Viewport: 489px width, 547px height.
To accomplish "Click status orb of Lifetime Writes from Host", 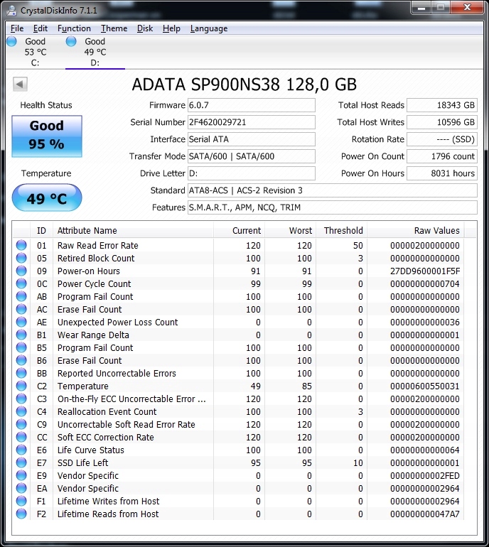I will pos(21,501).
